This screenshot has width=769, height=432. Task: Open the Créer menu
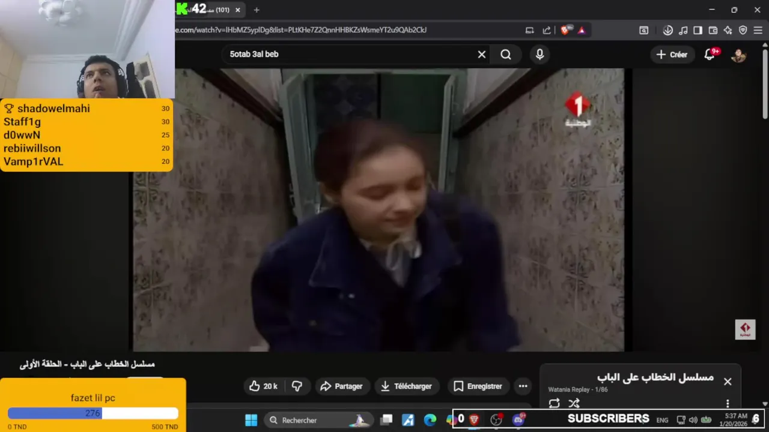point(672,55)
